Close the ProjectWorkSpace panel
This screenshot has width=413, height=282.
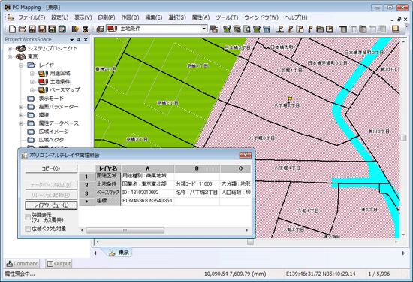point(86,40)
